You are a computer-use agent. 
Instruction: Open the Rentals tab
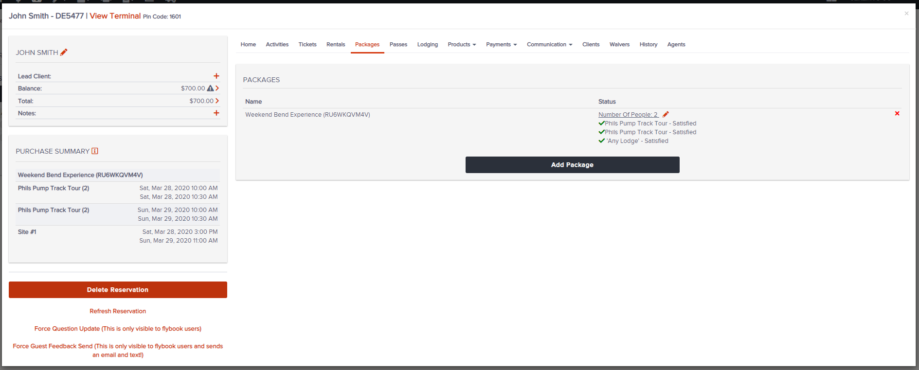tap(336, 44)
